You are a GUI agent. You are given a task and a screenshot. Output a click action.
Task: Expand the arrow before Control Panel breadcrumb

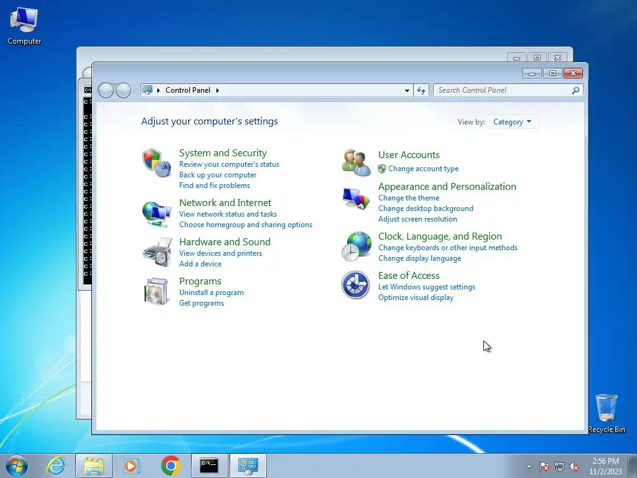[159, 90]
